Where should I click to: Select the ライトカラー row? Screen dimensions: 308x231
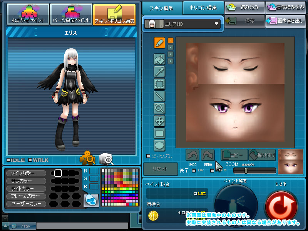click(x=26, y=189)
